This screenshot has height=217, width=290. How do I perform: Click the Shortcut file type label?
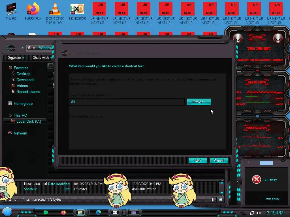[30, 189]
